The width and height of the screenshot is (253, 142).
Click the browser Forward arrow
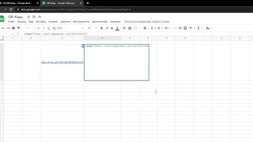click(x=5, y=9)
